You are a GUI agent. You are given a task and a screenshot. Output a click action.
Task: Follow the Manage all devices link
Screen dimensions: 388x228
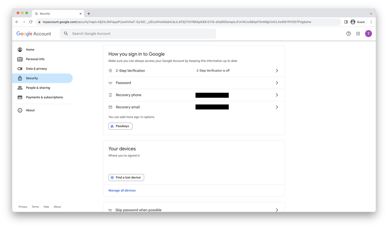(x=122, y=190)
